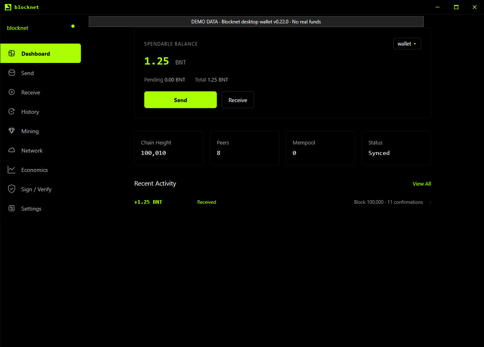Click the Settings sliders icon
Screen dimensions: 484x347
[x=12, y=209]
